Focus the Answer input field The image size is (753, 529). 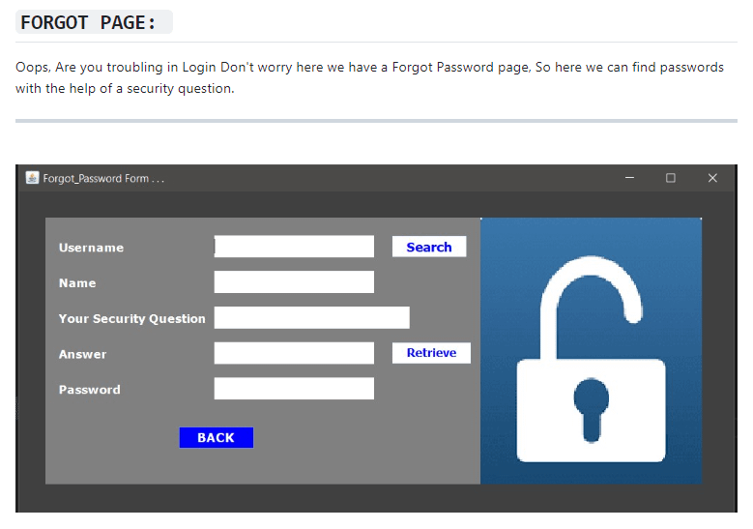pos(294,353)
